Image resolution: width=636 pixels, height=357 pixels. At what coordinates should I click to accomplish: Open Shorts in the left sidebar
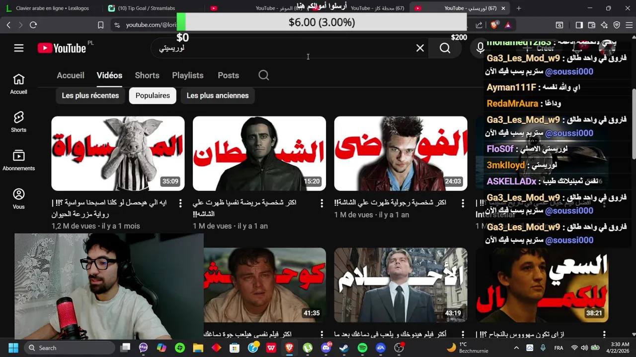[18, 122]
